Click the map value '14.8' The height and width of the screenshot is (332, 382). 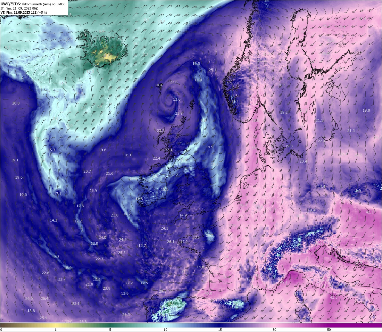[x=200, y=267]
